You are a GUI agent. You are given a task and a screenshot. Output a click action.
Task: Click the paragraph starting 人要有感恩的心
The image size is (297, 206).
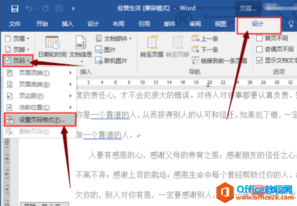[193, 155]
